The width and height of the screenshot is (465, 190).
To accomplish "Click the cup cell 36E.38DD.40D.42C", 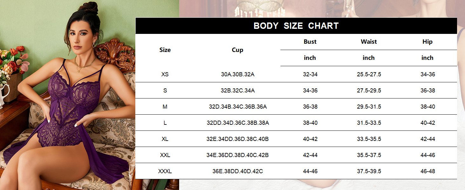I will tap(238, 171).
